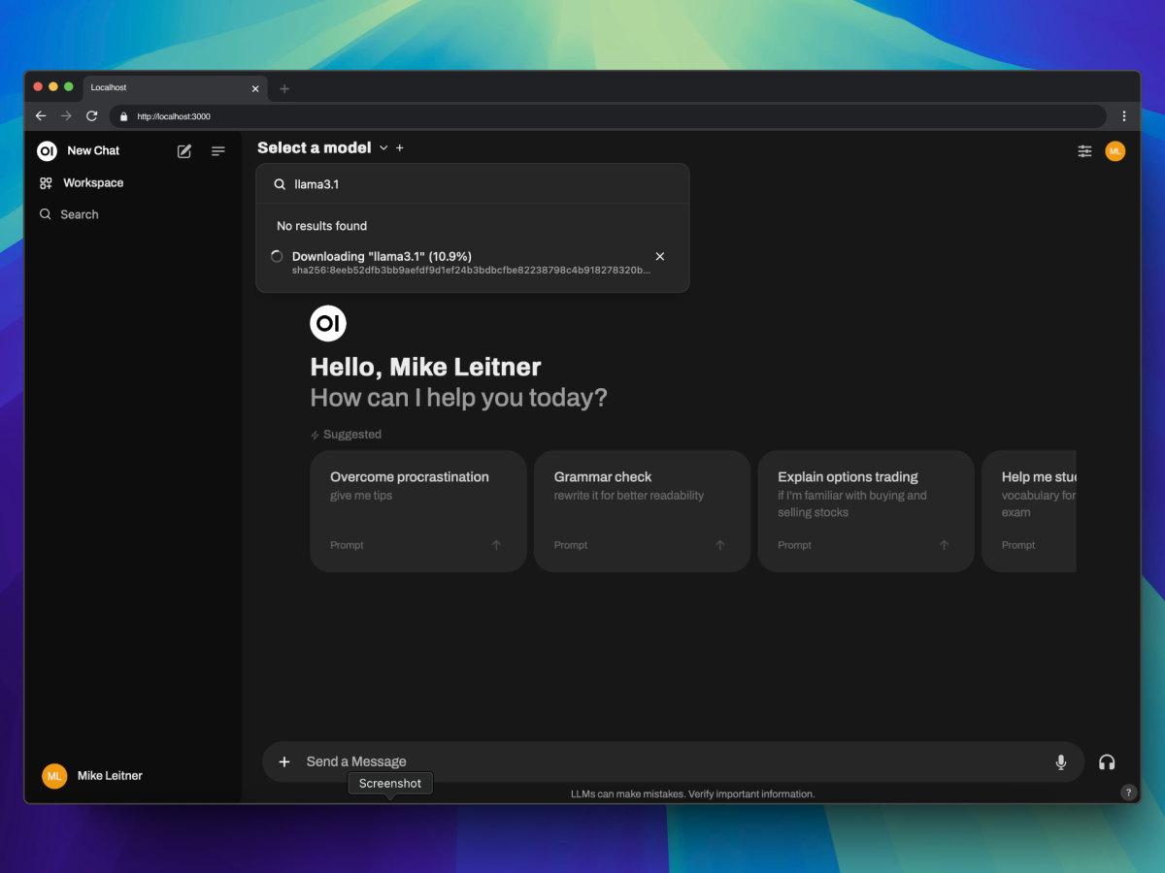Open user menu from top-right ML avatar

(1115, 151)
